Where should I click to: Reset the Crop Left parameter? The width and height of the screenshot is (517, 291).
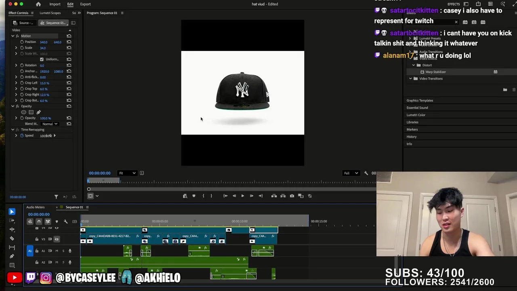tap(69, 83)
